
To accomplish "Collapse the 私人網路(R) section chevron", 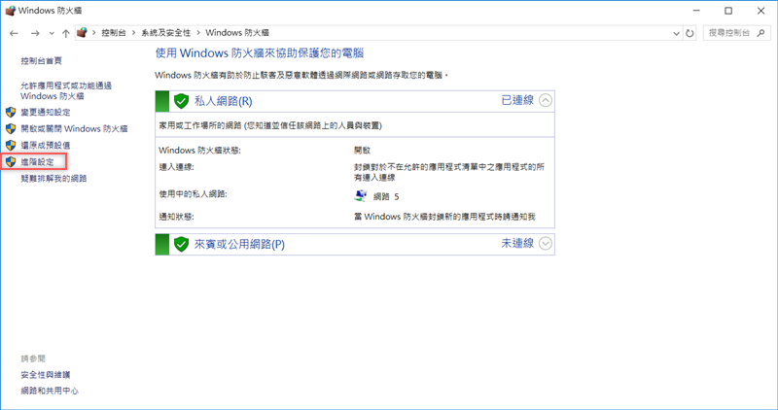I will tap(546, 101).
